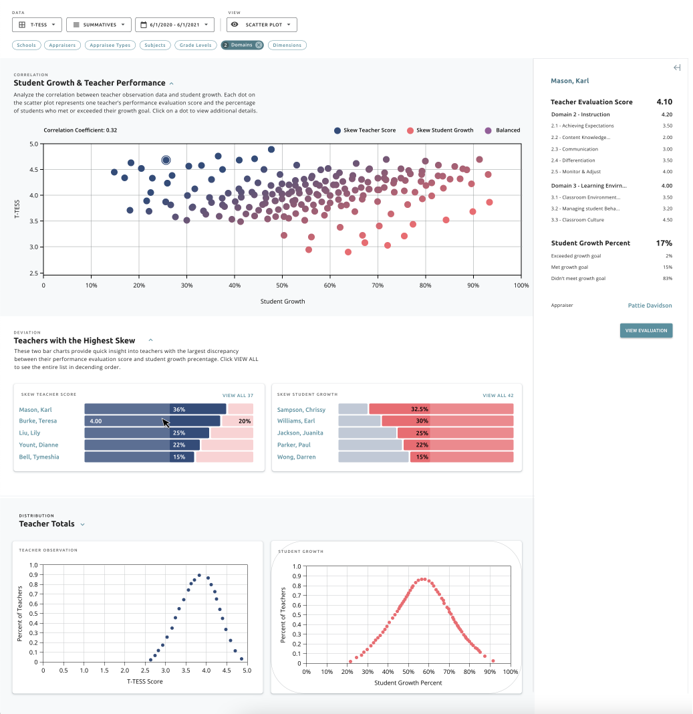693x714 pixels.
Task: Collapse Teachers with the Highest Skew section
Action: pos(150,341)
